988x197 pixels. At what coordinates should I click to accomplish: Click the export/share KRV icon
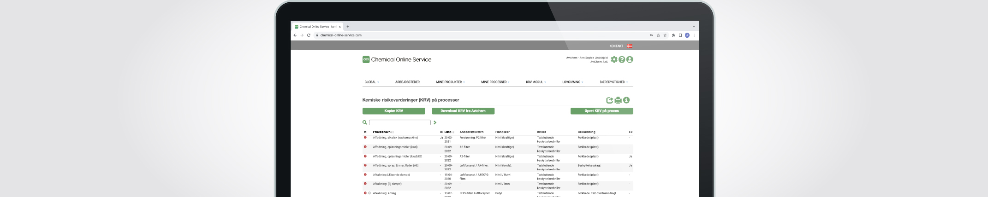pyautogui.click(x=609, y=100)
